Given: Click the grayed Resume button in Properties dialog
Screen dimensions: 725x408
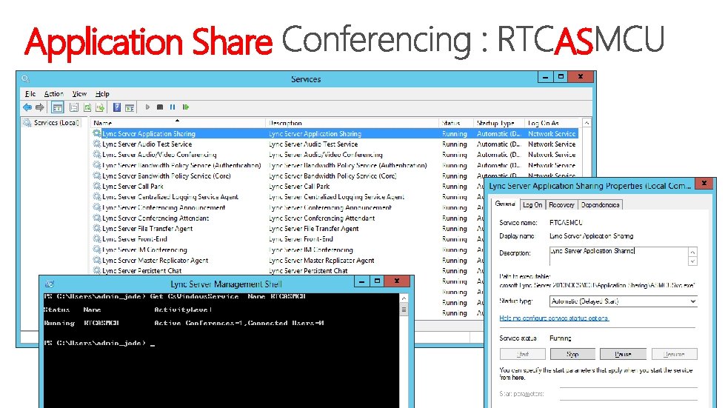Looking at the screenshot, I should 674,355.
